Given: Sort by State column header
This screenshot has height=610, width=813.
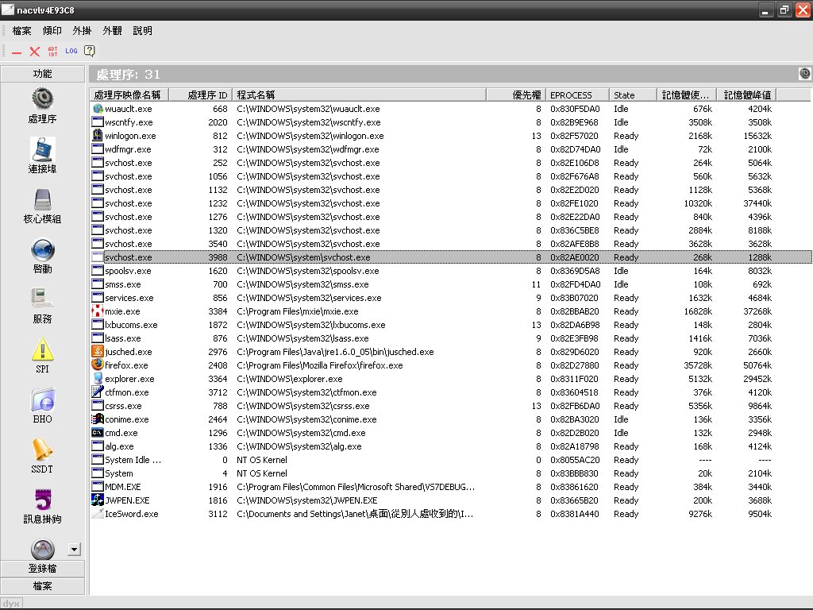Looking at the screenshot, I should pos(633,95).
